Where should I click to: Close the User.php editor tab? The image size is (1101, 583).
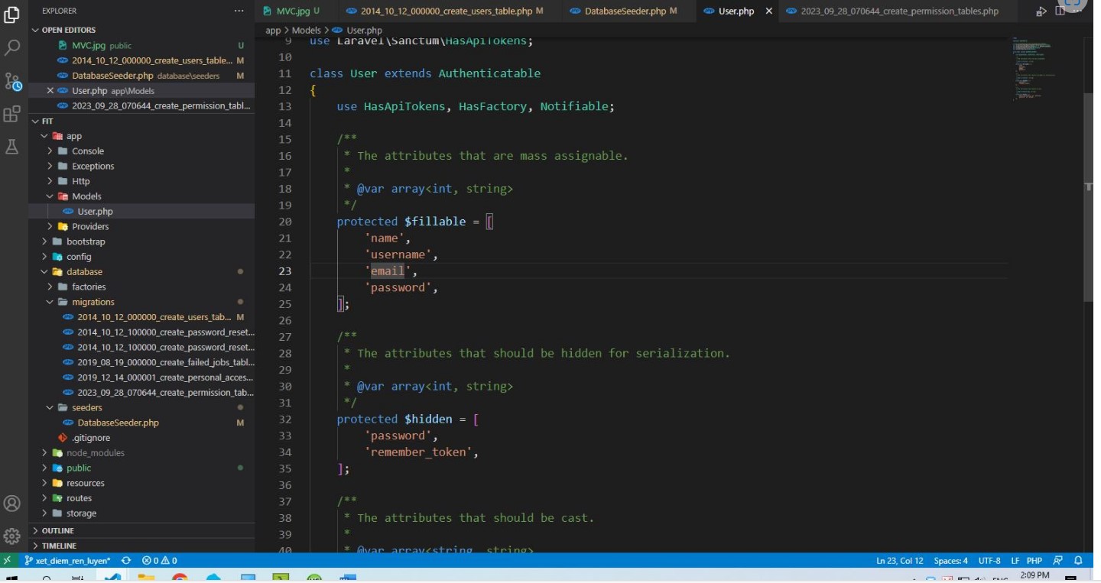pyautogui.click(x=768, y=11)
